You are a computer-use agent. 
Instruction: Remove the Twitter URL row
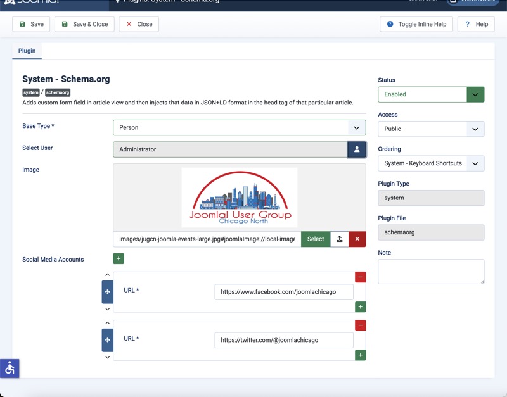tap(360, 325)
